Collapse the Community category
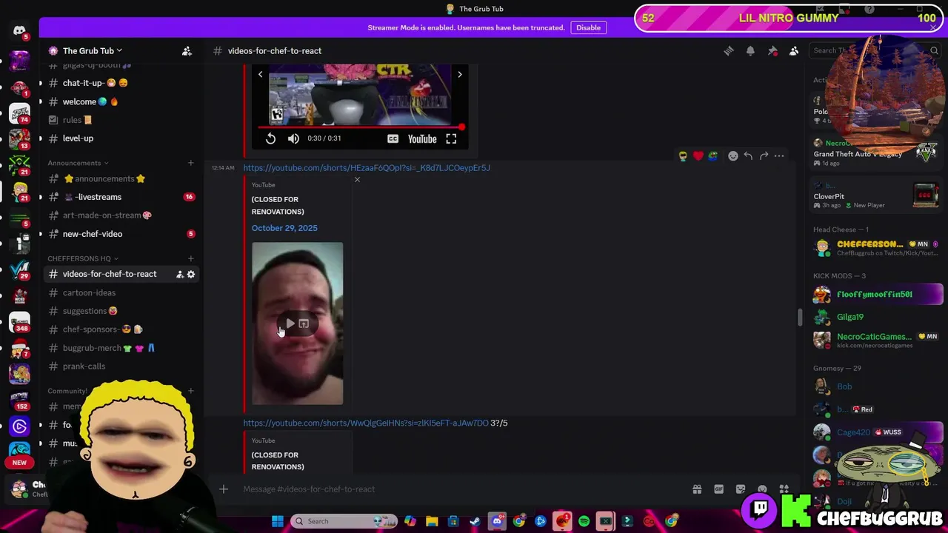The image size is (948, 533). click(67, 391)
